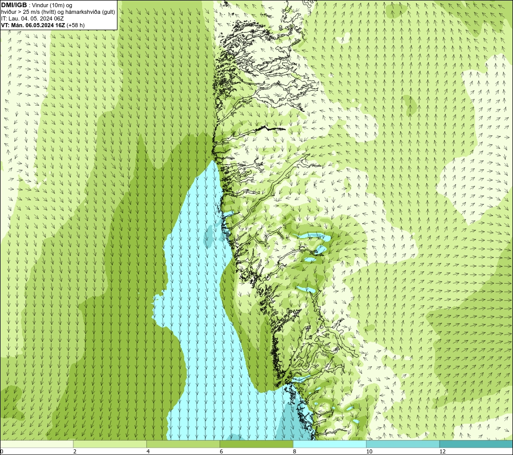The image size is (513, 455).
Task: Click the 2–4 m/s legend color swatch
Action: point(110,444)
